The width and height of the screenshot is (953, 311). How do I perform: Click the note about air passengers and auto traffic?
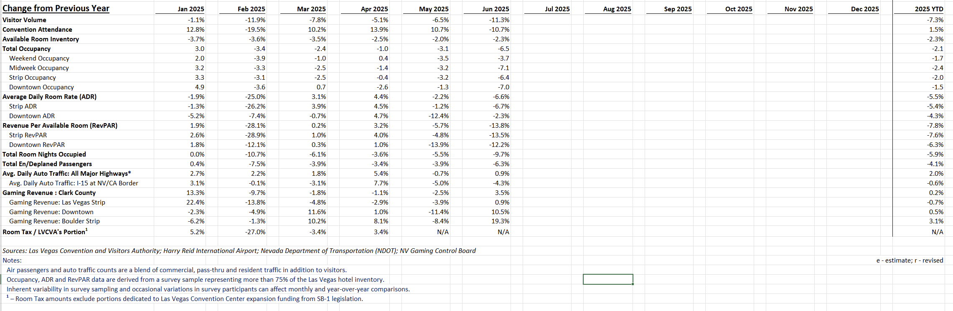tap(176, 270)
